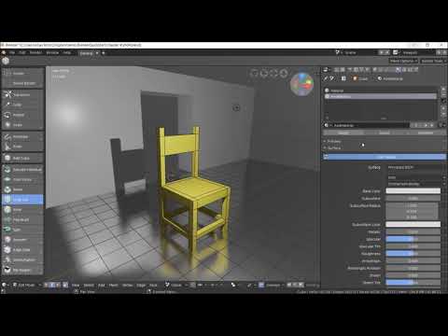Viewport: 448px width, 336px height.
Task: Toggle snapping magnet in viewport header
Action: click(192, 285)
